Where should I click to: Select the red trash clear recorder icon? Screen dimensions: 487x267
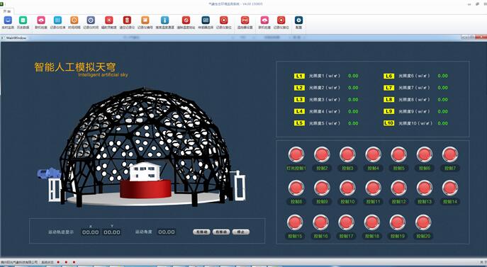127,21
